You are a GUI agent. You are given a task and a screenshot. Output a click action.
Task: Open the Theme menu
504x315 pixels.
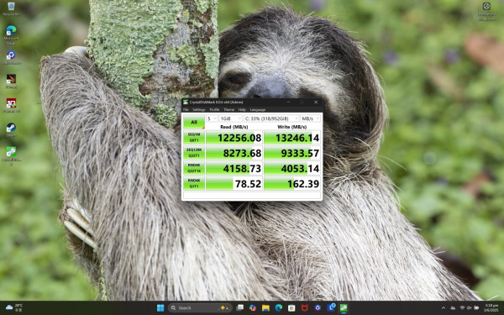(228, 109)
